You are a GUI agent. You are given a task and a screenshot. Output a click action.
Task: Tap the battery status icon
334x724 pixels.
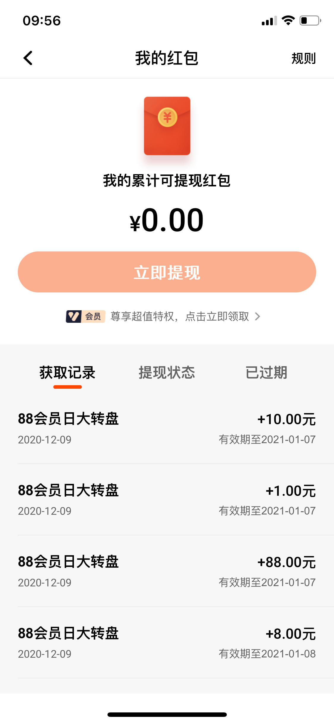tap(310, 21)
